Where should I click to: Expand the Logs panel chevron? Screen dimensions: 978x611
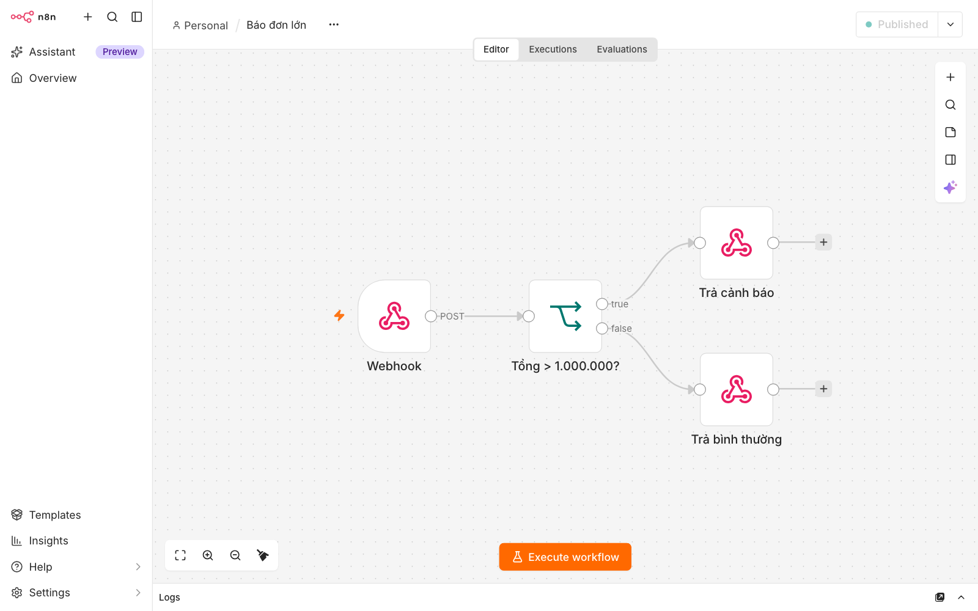961,598
